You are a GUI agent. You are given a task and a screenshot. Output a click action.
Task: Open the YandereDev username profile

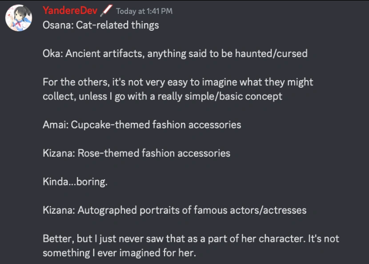(70, 11)
